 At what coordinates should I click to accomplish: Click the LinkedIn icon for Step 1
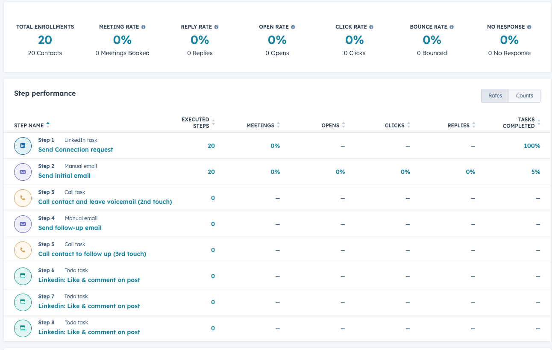click(23, 146)
